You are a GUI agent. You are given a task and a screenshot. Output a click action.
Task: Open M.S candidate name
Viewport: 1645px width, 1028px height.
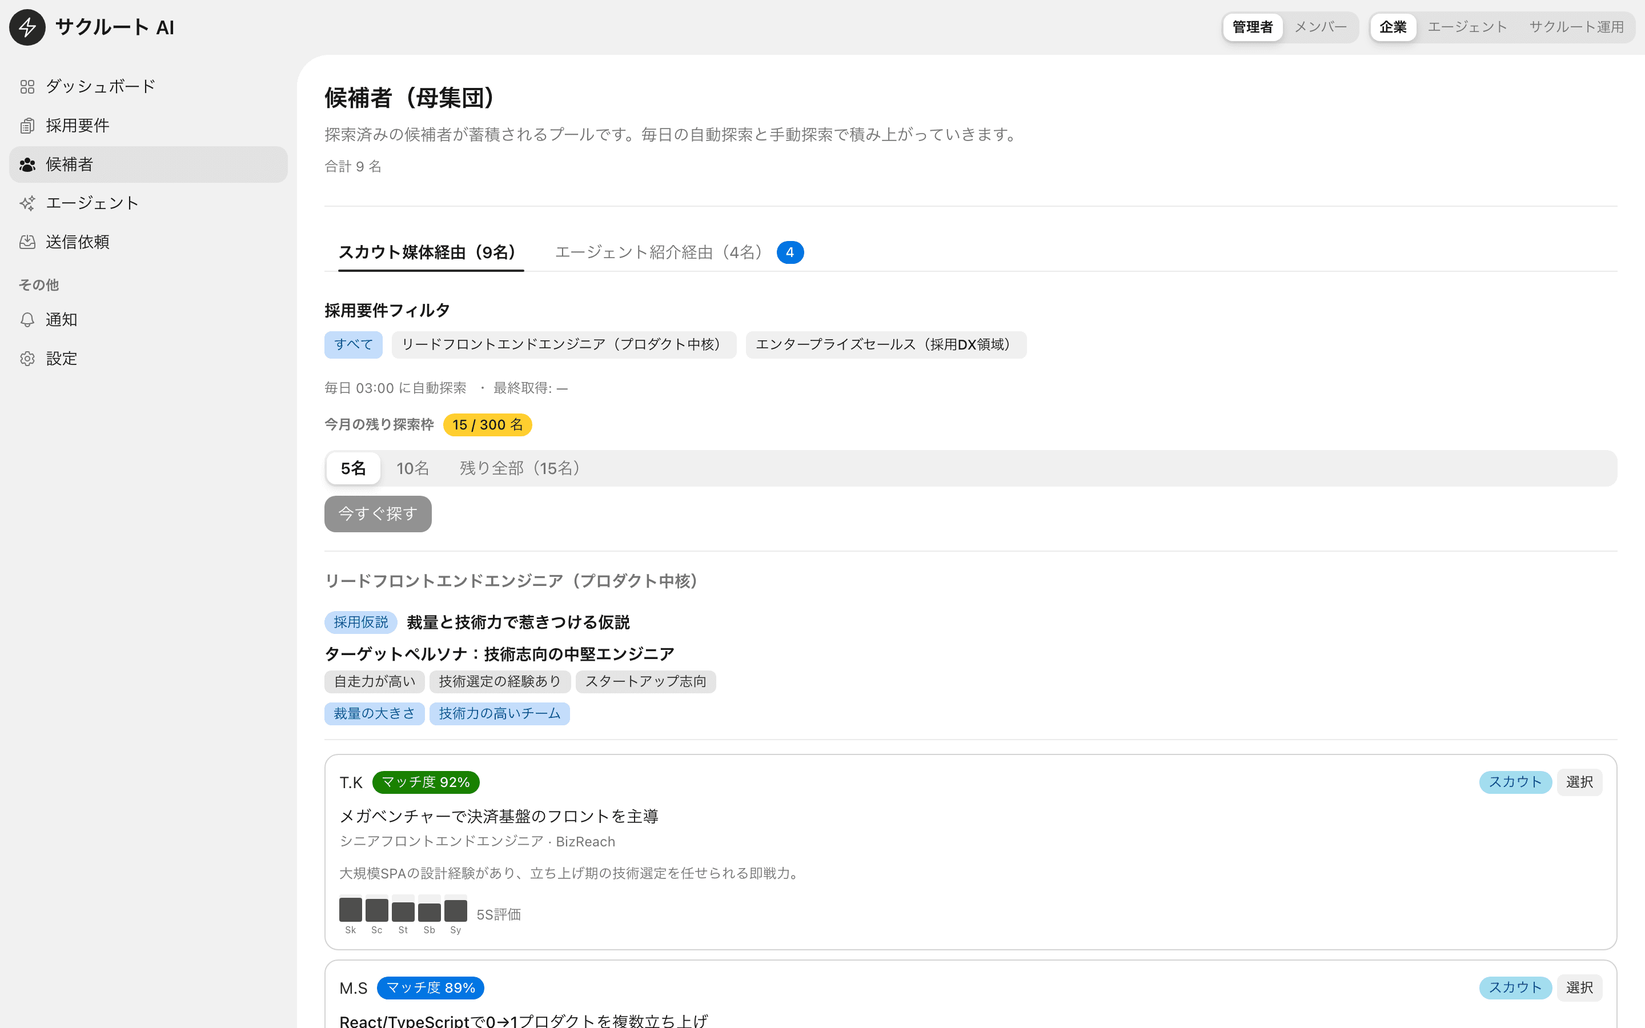click(x=354, y=988)
